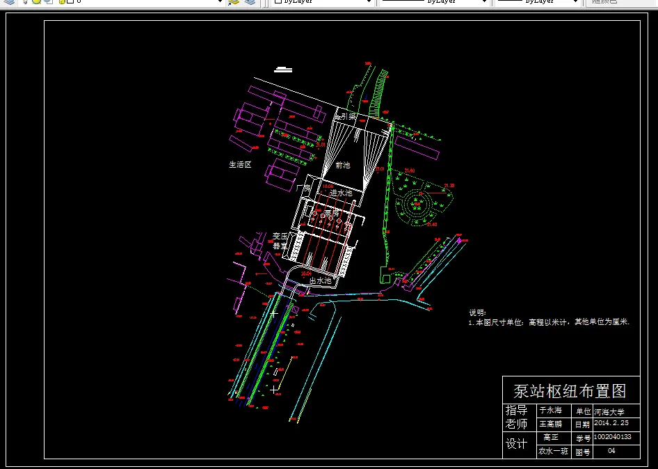Select the 河海大学 text
Image resolution: width=658 pixels, height=469 pixels.
tap(609, 413)
